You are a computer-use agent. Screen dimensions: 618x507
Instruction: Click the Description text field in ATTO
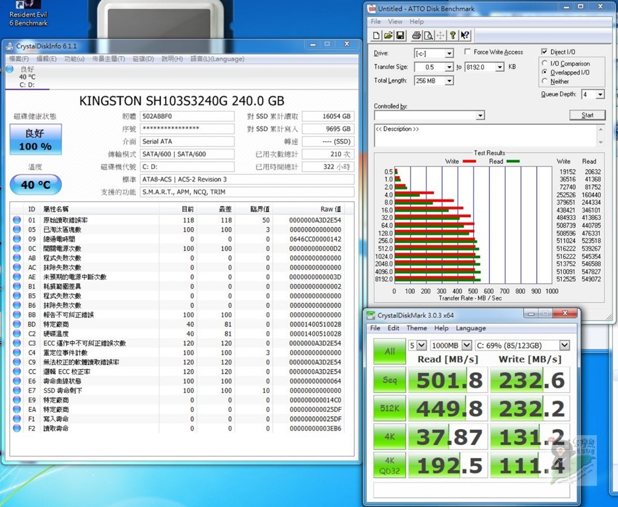tap(485, 134)
